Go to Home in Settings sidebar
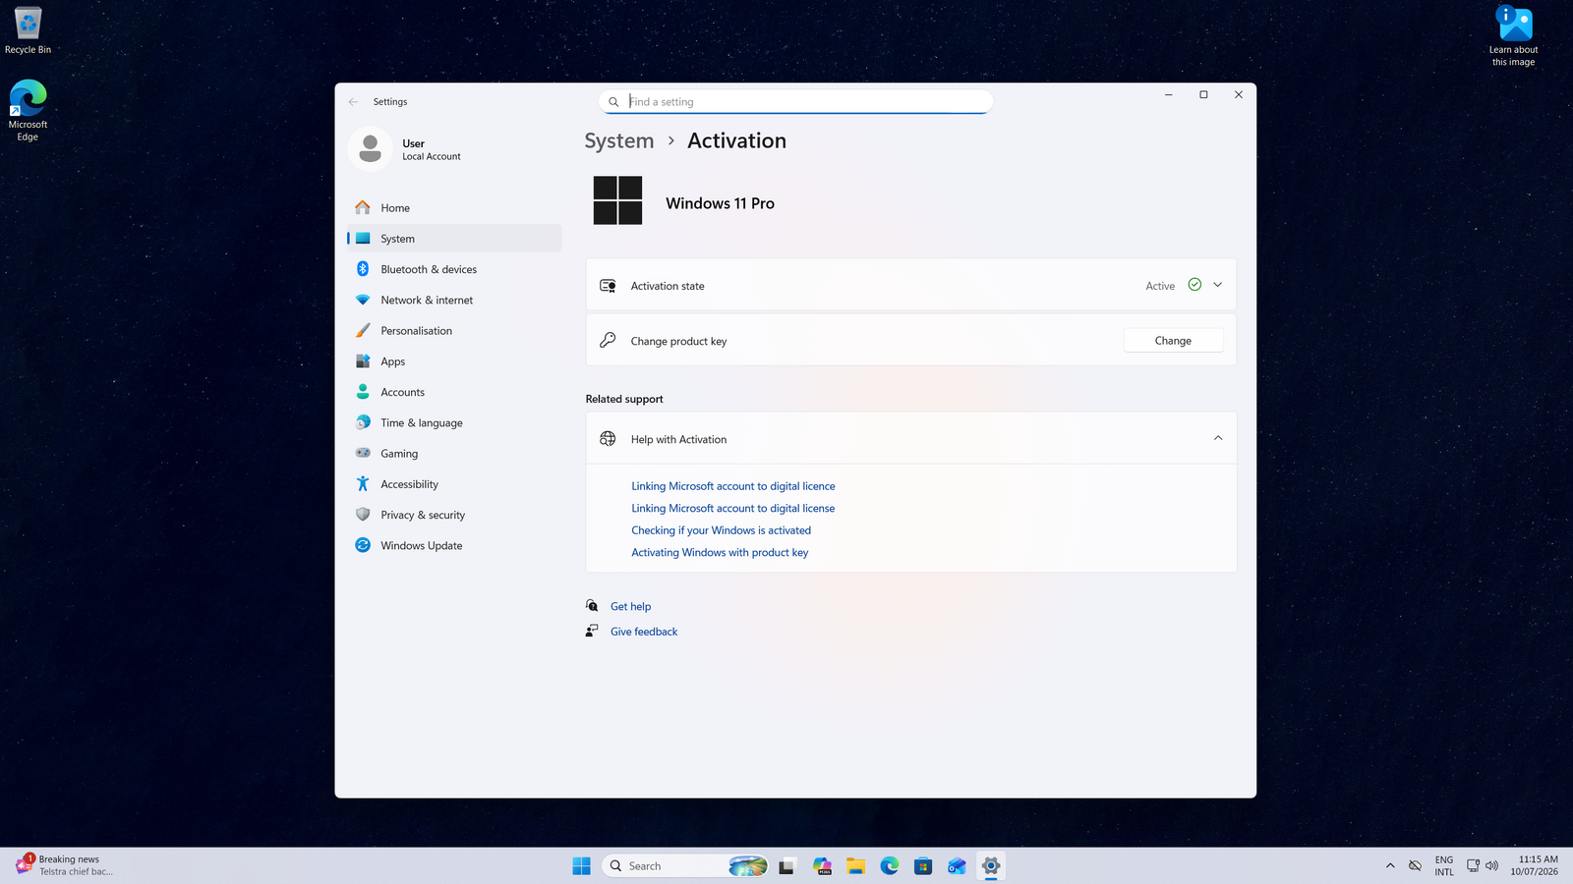 [x=454, y=207]
